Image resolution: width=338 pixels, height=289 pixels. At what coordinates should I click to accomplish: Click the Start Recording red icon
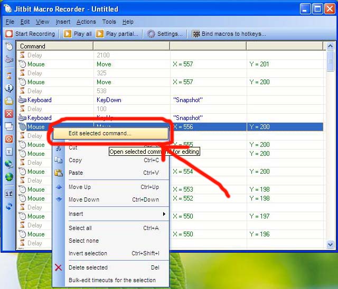pyautogui.click(x=9, y=34)
